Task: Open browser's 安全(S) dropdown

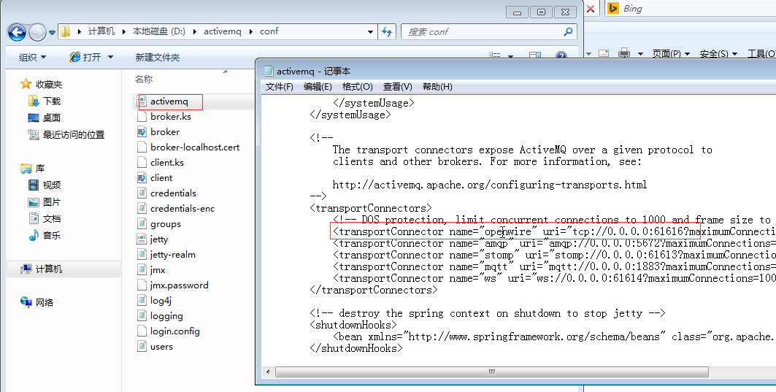Action: (x=718, y=53)
